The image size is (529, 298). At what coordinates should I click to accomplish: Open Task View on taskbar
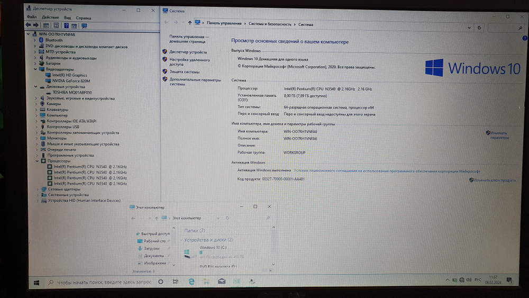coord(176,282)
